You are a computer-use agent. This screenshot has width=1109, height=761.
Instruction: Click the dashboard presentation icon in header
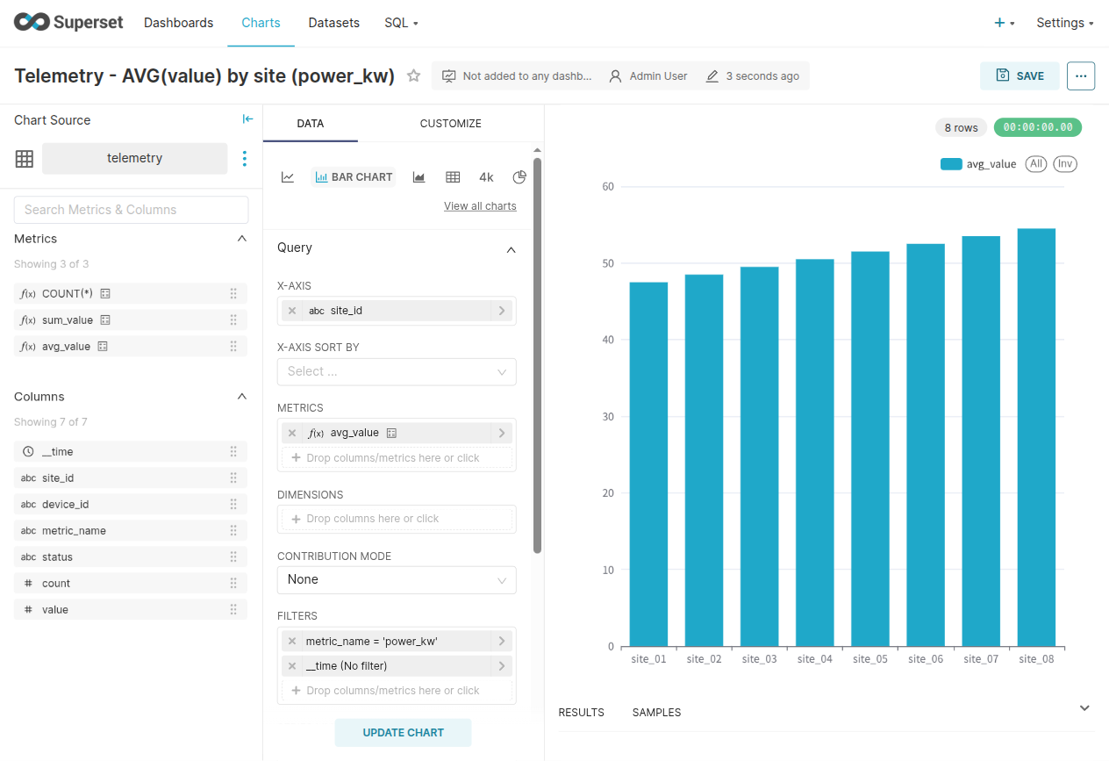449,76
